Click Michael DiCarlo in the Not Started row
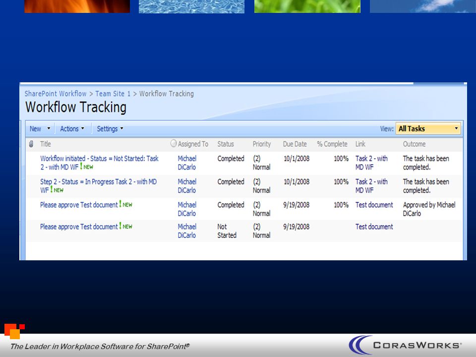 (x=187, y=231)
